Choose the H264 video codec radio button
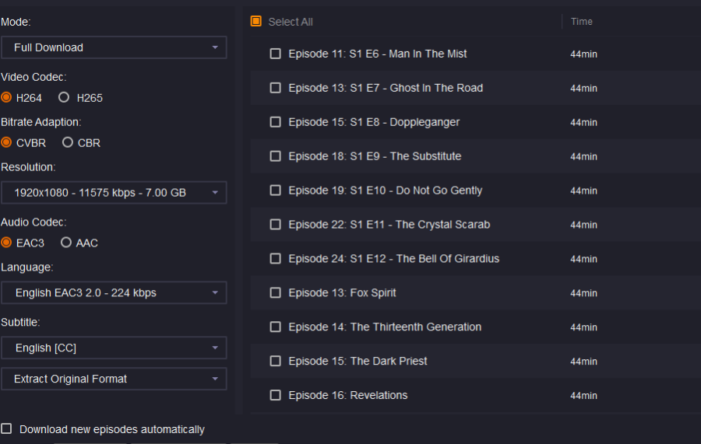This screenshot has height=444, width=701. (x=6, y=98)
